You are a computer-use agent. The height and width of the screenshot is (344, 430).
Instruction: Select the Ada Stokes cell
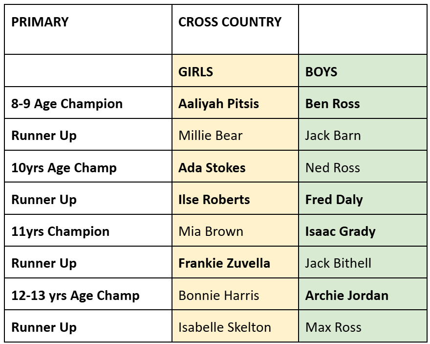tap(235, 166)
